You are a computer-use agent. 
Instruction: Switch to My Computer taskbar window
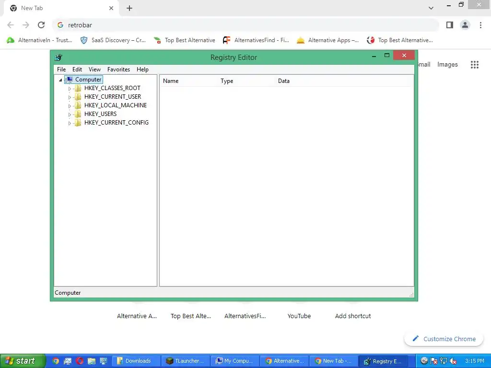235,361
